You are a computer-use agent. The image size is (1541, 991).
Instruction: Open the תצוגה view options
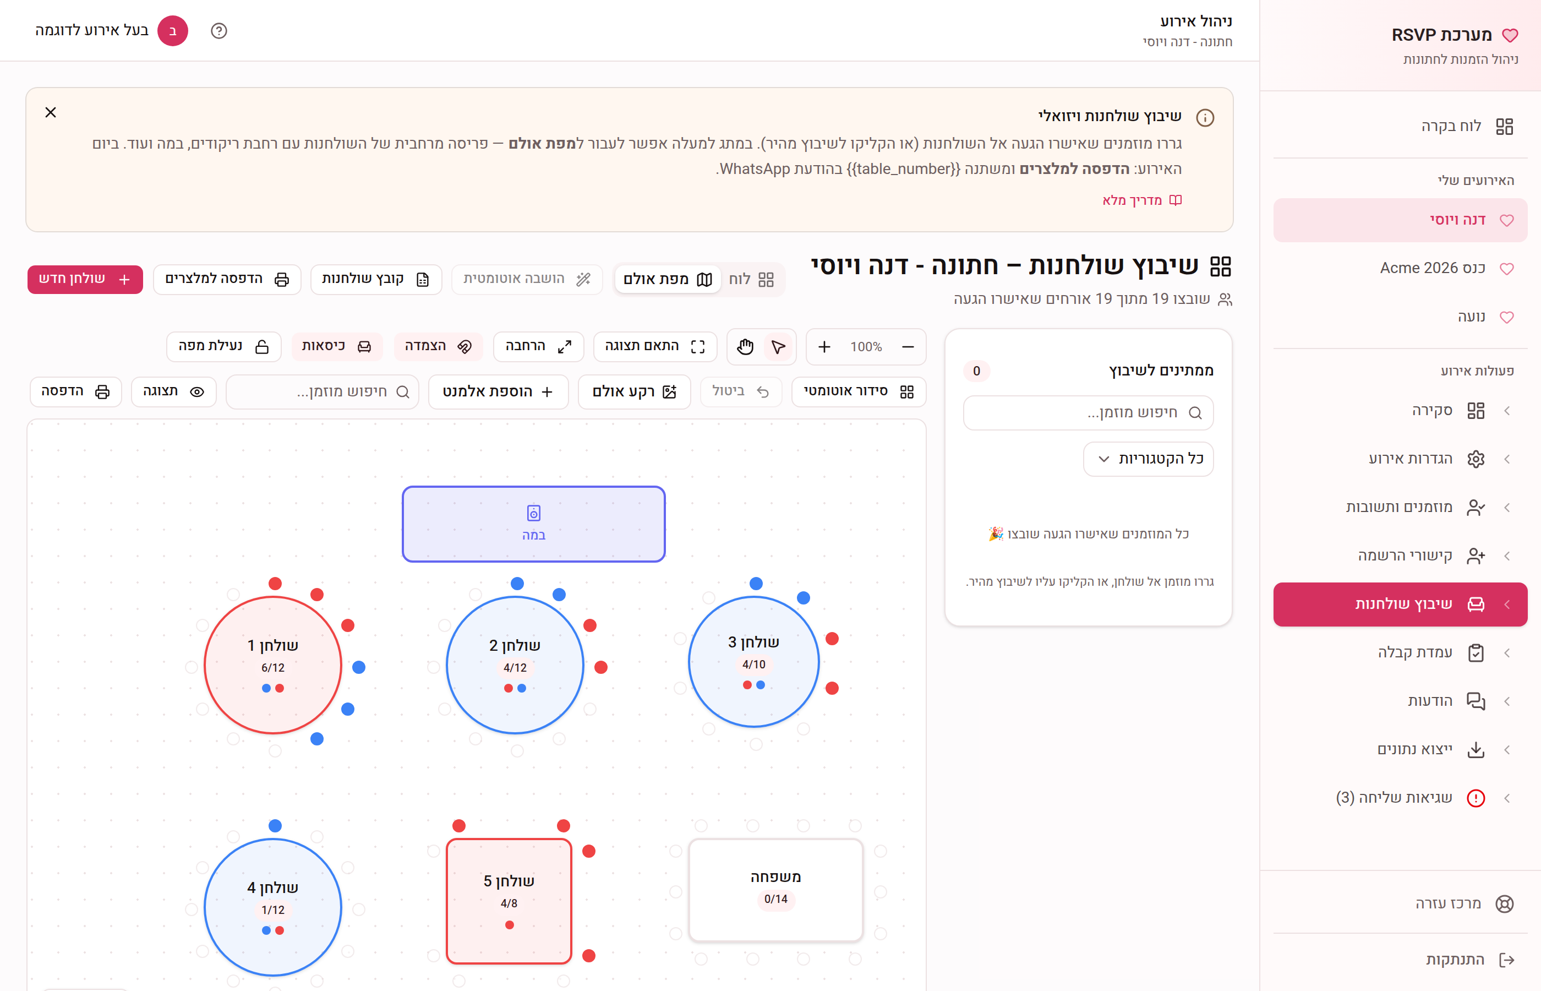(174, 392)
